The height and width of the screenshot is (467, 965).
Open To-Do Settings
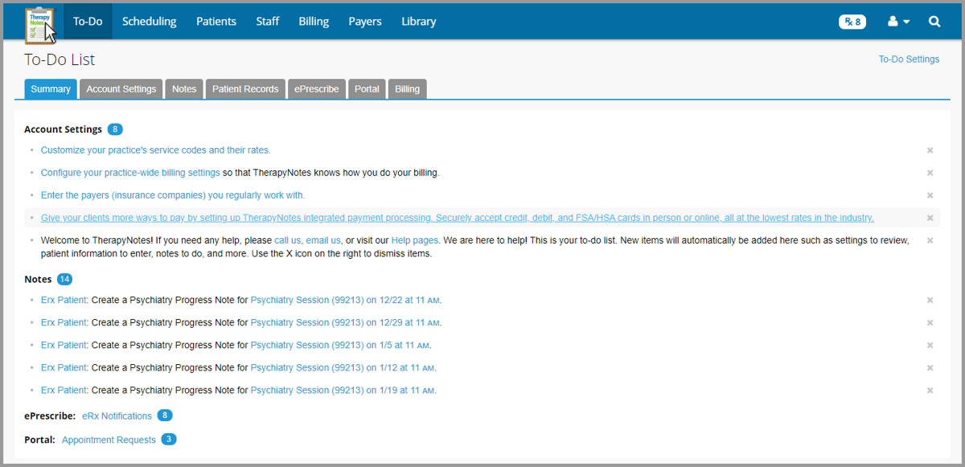coord(909,59)
